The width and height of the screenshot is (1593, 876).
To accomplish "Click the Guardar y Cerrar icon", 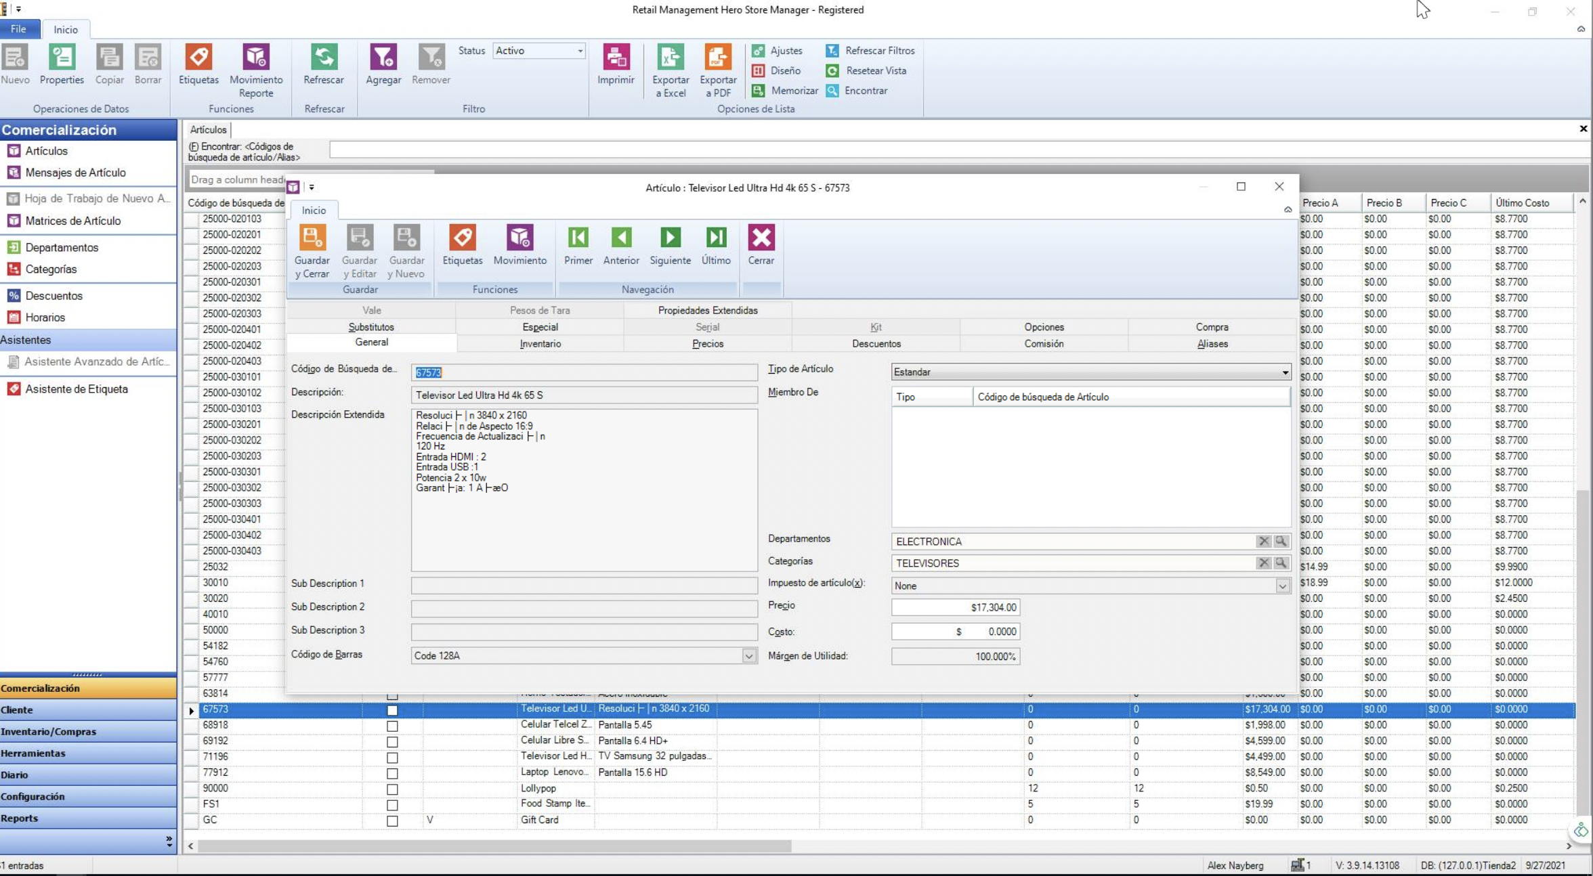I will click(x=312, y=238).
